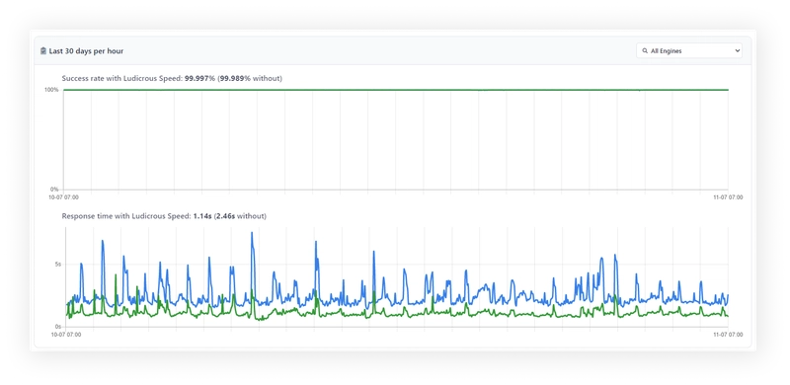This screenshot has width=790, height=385.
Task: Open the All Engines dropdown
Action: pyautogui.click(x=688, y=51)
